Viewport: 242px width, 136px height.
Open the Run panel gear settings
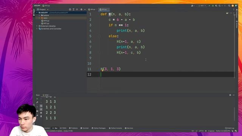(230, 95)
